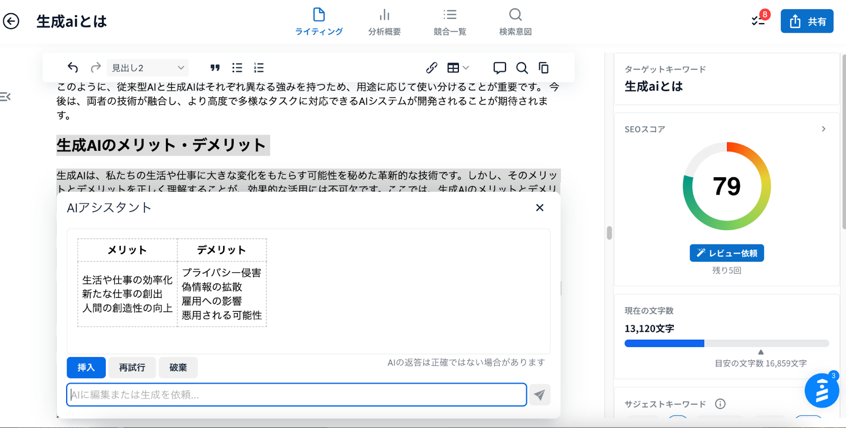Redo the last edit
This screenshot has width=846, height=428.
pyautogui.click(x=96, y=68)
